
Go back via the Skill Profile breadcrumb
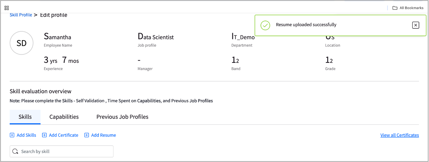tap(21, 15)
